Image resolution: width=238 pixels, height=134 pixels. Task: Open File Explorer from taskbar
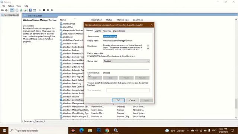point(90,130)
